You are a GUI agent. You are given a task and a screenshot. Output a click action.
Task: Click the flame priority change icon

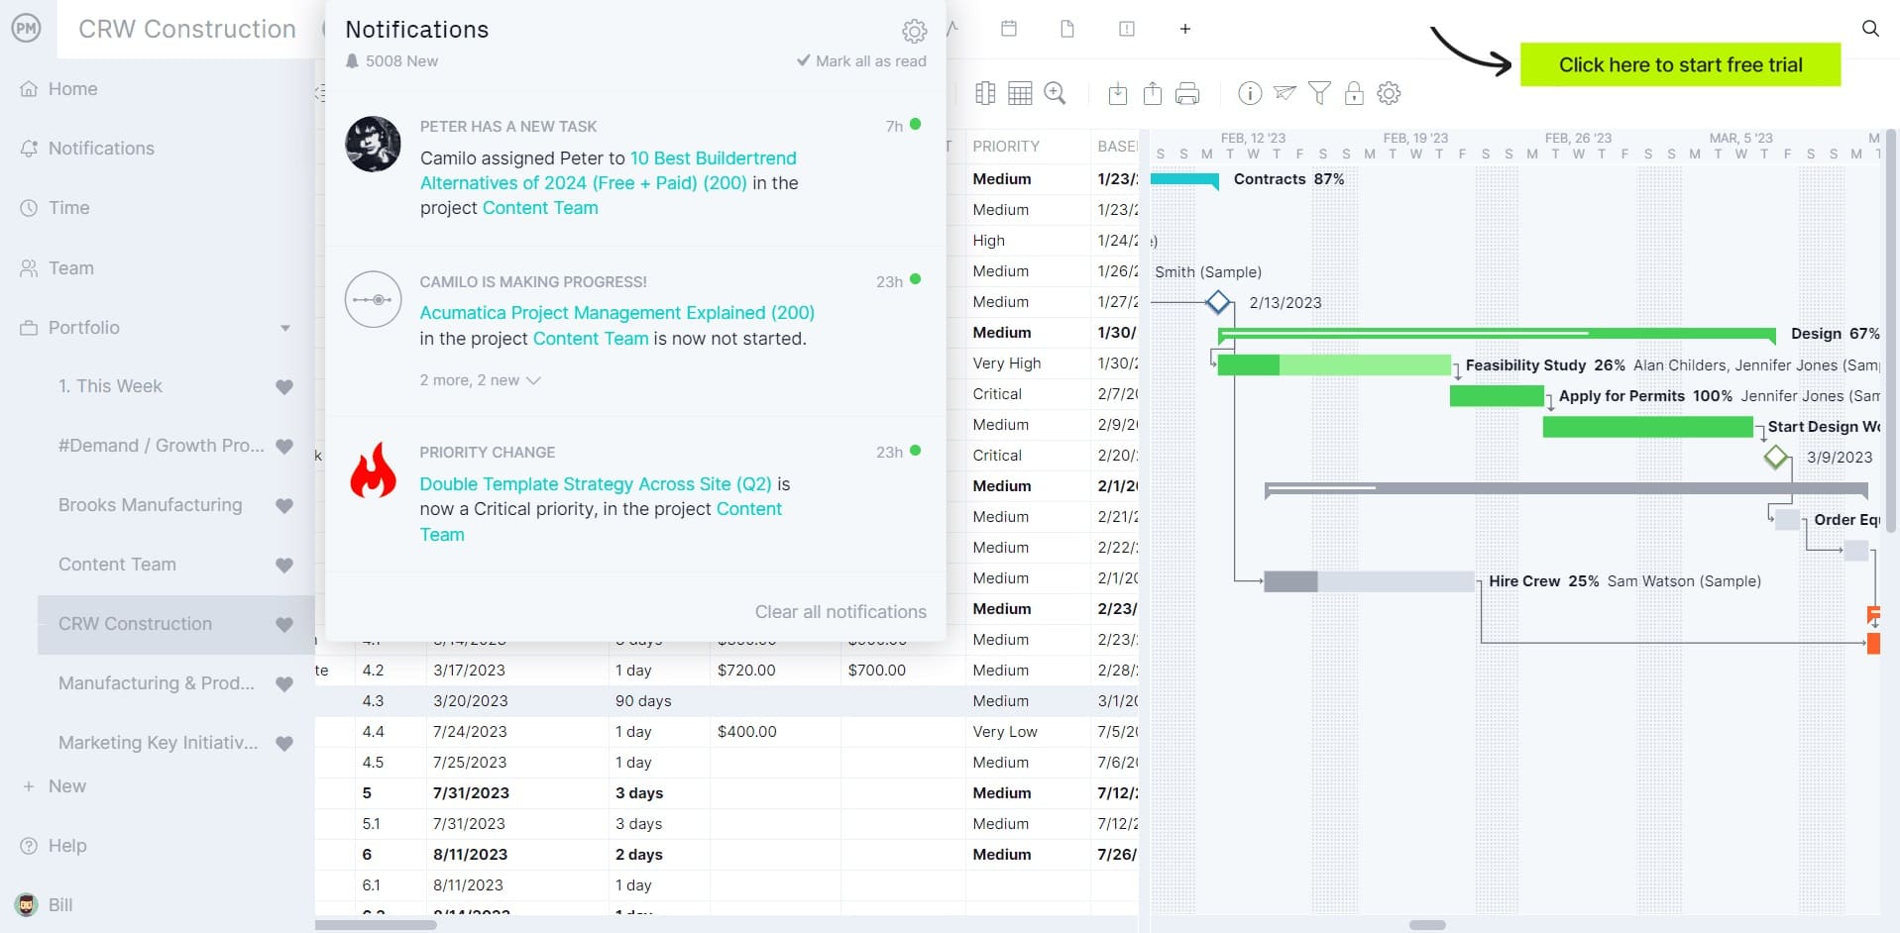tap(373, 469)
